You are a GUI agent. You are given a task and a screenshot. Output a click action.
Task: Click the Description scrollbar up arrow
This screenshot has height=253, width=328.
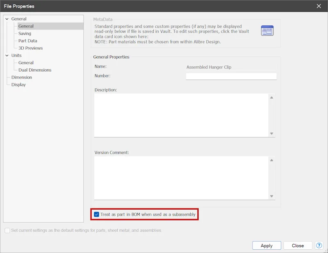click(x=271, y=97)
